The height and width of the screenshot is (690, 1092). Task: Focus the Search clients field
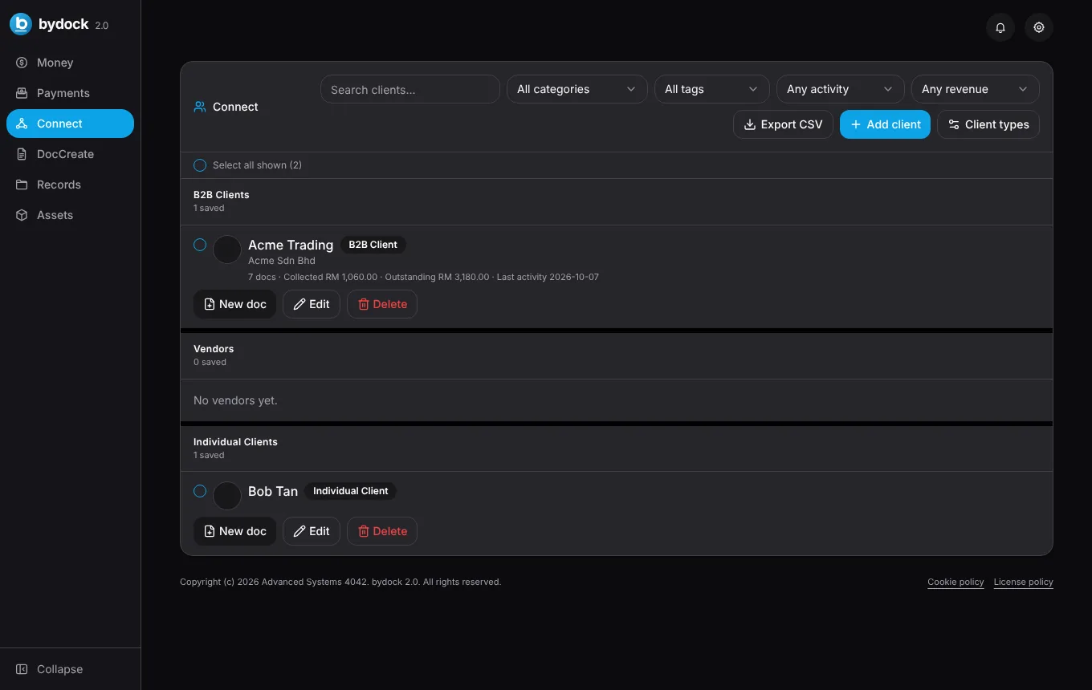point(410,89)
